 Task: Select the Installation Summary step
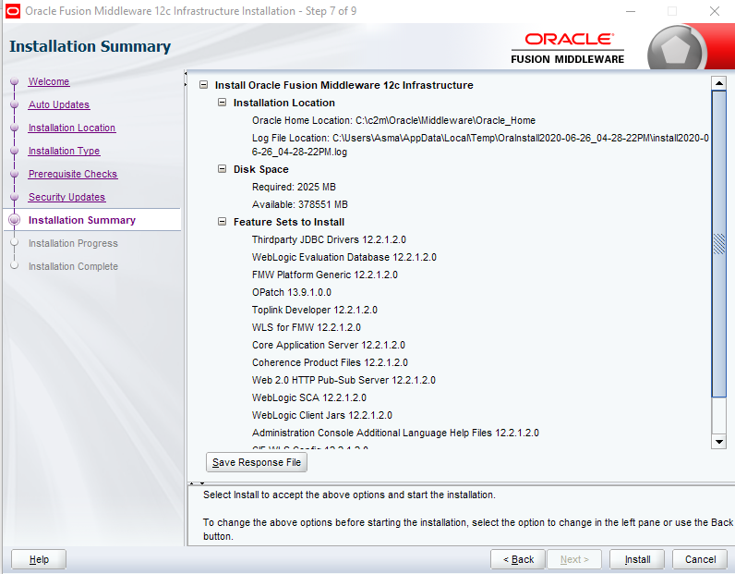point(82,220)
